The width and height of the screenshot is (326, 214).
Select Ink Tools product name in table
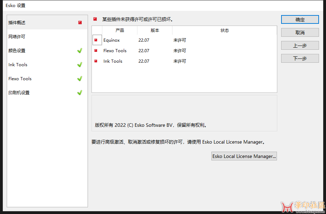113,61
